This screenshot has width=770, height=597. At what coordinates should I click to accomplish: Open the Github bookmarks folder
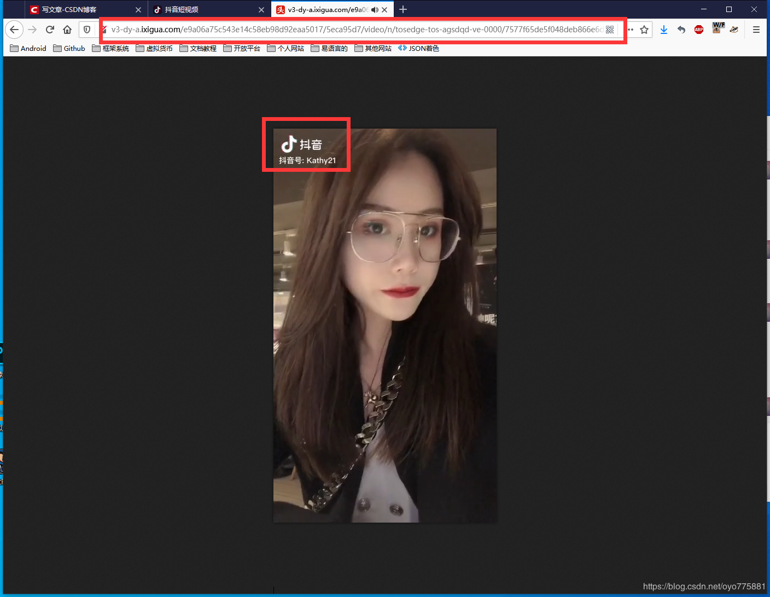coord(69,48)
